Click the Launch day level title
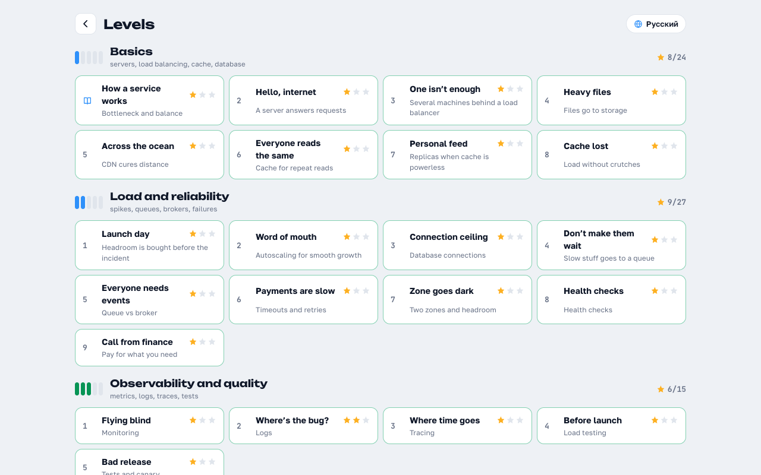This screenshot has width=761, height=475. point(125,234)
